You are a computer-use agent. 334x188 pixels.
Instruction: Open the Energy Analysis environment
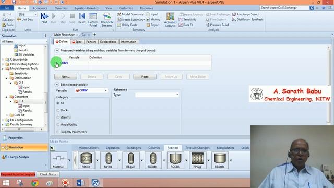(x=25, y=157)
